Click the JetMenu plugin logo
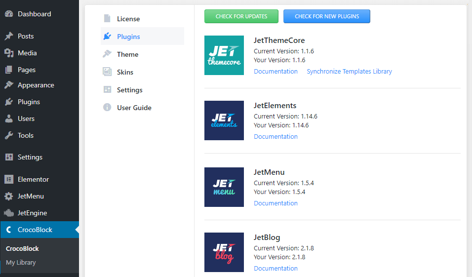This screenshot has width=472, height=277. [x=224, y=187]
